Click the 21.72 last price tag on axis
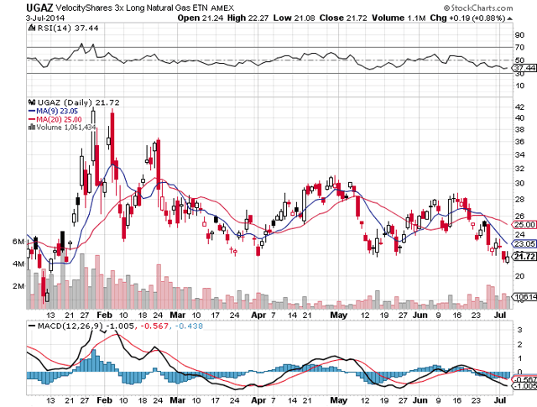The height and width of the screenshot is (407, 537). point(524,256)
